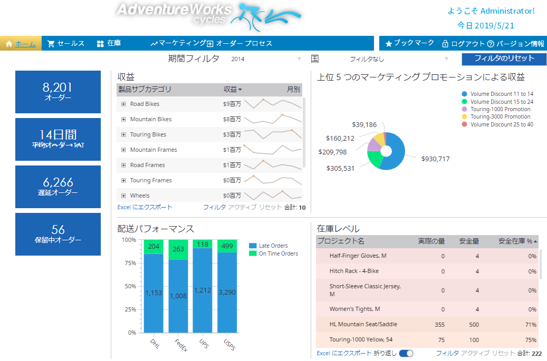Click the shopping cart Sales icon
Screen dimensions: 547x361
coord(51,44)
